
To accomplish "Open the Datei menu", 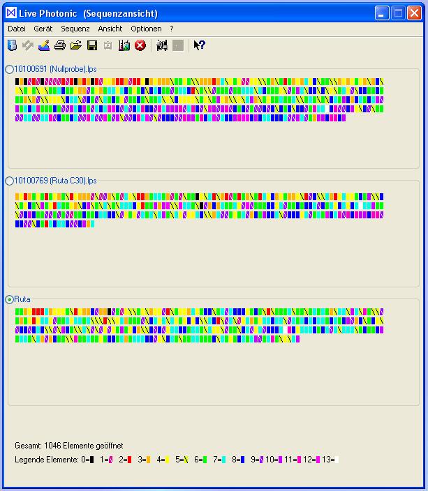I will (x=17, y=29).
